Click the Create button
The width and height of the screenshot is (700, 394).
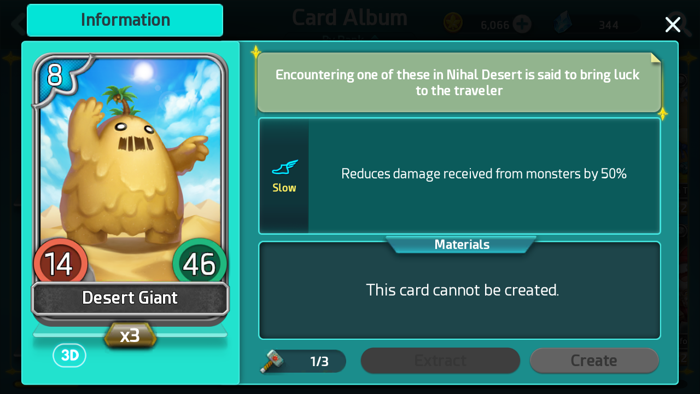click(x=594, y=361)
